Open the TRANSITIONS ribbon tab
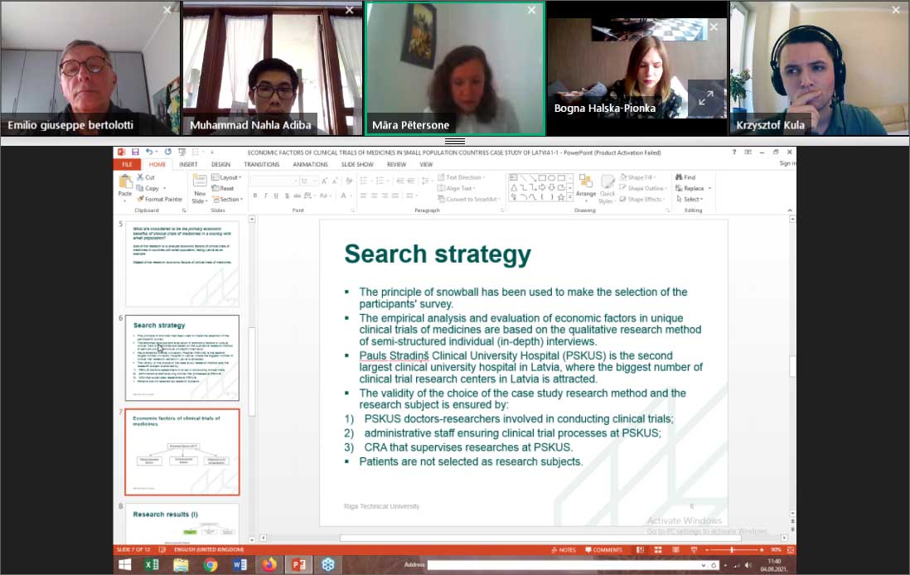Image resolution: width=910 pixels, height=575 pixels. click(261, 164)
